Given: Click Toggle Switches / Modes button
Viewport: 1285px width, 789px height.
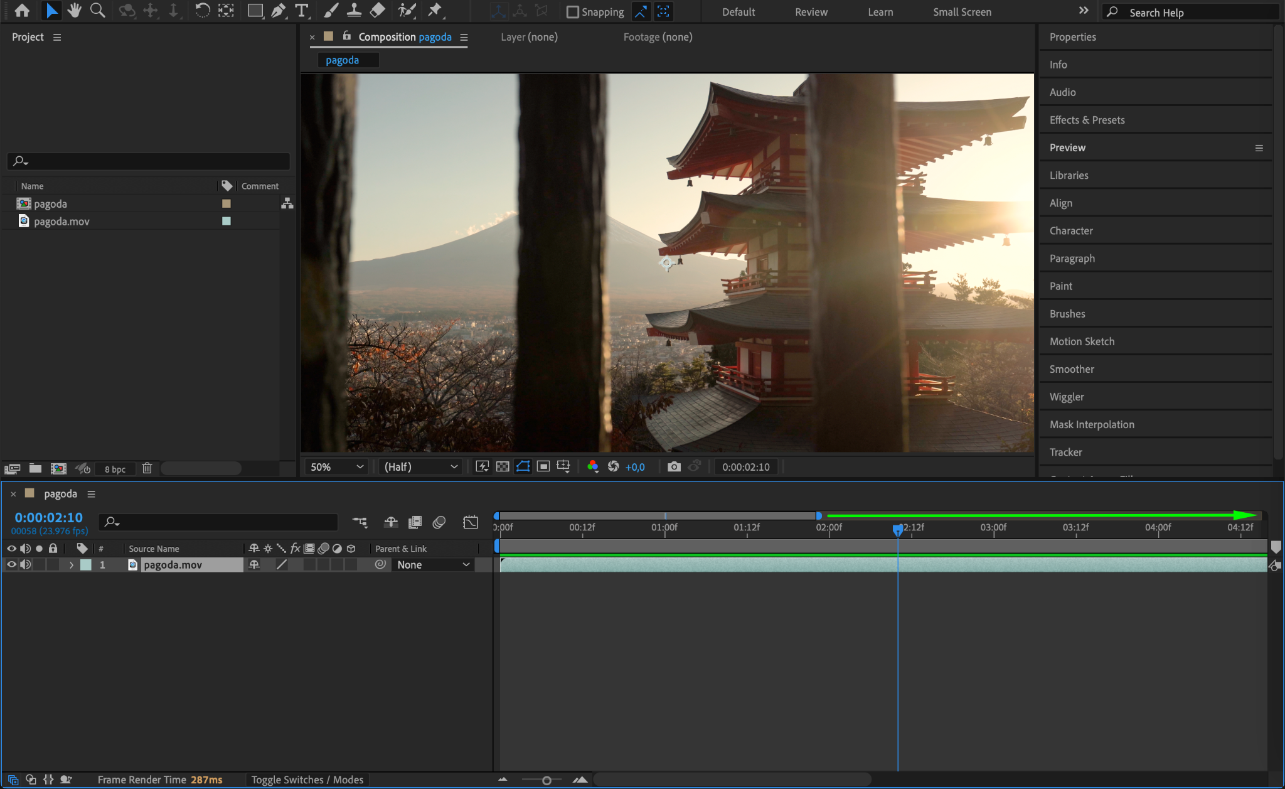Looking at the screenshot, I should click(x=307, y=780).
